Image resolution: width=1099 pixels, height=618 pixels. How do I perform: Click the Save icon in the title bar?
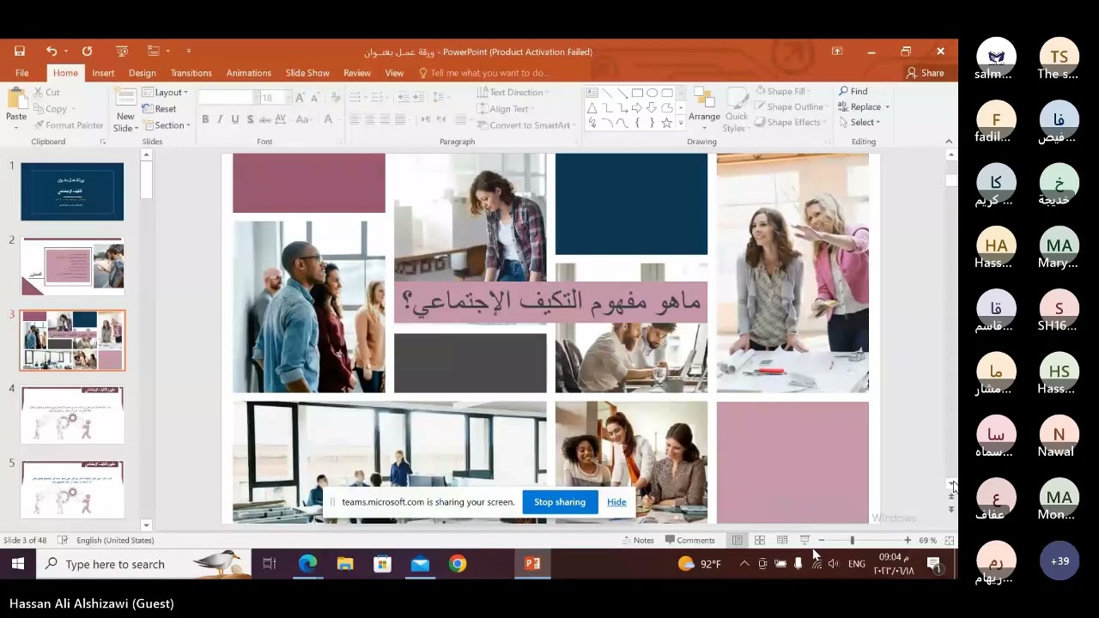click(20, 51)
